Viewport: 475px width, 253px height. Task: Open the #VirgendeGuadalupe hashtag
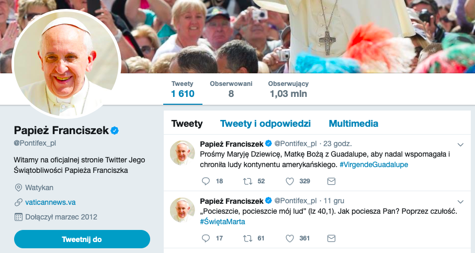374,164
